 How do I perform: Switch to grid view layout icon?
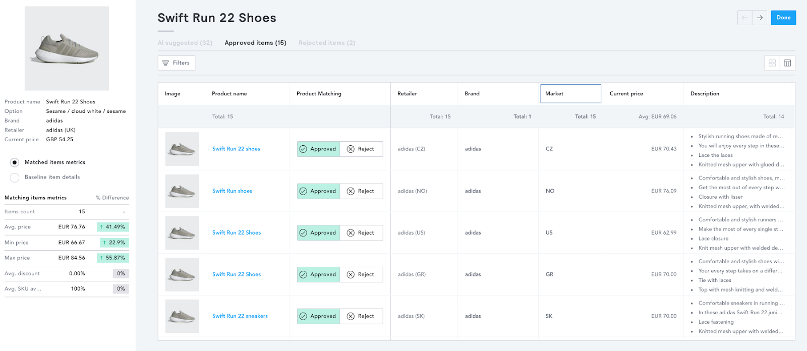pos(772,63)
